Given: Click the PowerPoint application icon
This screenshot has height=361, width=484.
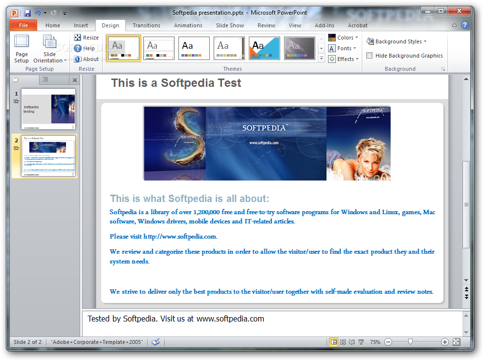Looking at the screenshot, I should [x=14, y=13].
